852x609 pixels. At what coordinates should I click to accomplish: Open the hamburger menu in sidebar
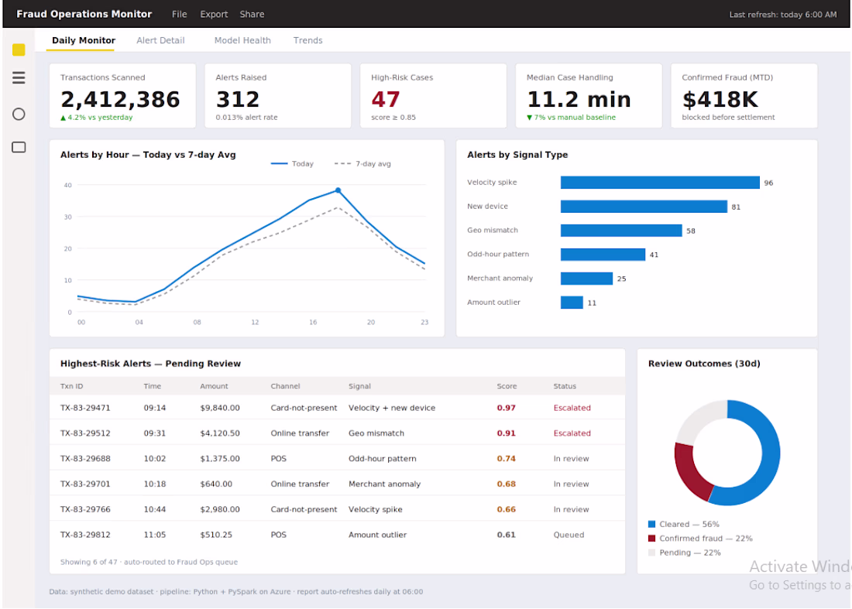(19, 77)
